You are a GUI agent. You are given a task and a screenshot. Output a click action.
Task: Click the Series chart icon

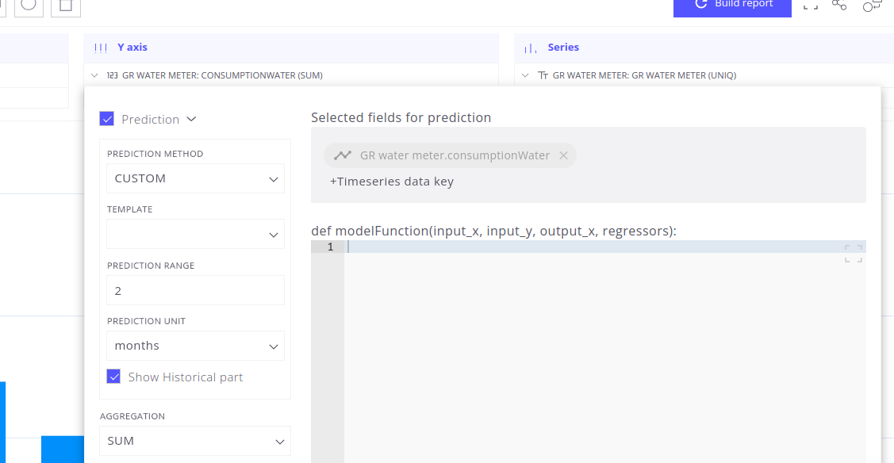coord(530,48)
